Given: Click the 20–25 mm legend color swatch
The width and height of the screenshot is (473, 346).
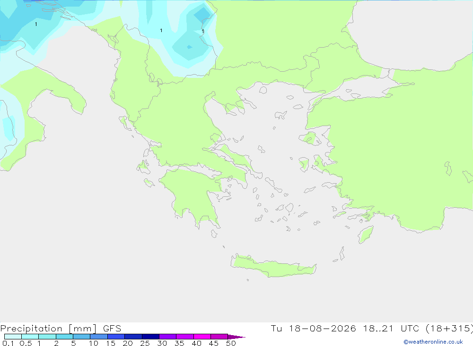Looking at the screenshot, I should [x=133, y=337].
